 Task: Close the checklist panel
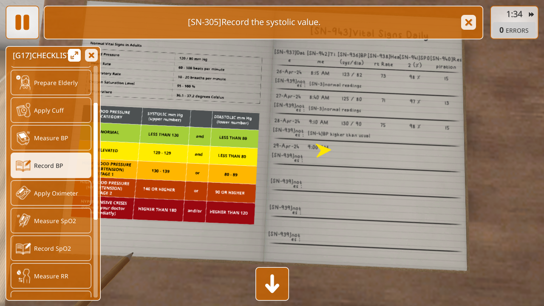tap(91, 55)
